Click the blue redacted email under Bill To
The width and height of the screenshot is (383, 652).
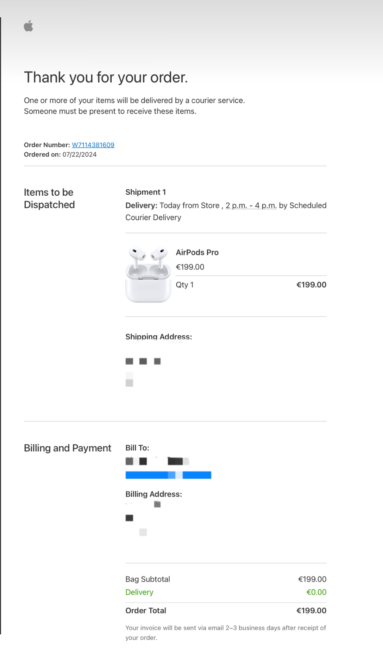(168, 475)
